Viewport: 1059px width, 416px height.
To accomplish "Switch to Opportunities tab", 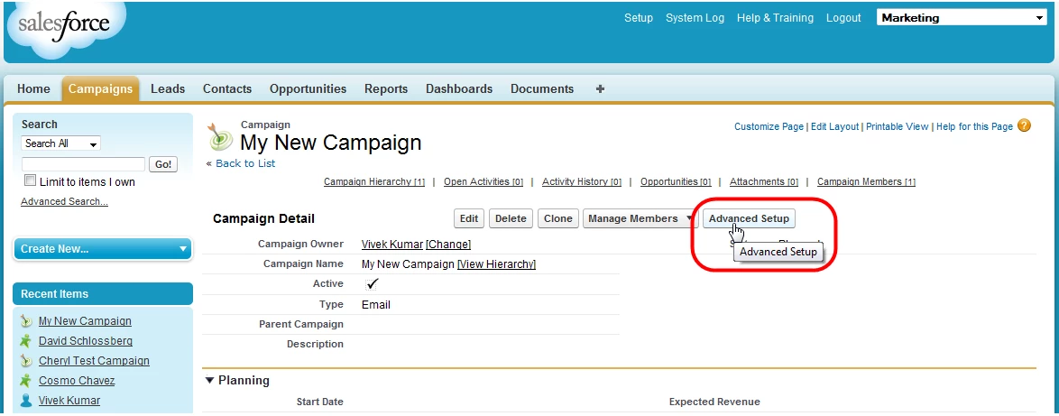I will (308, 88).
